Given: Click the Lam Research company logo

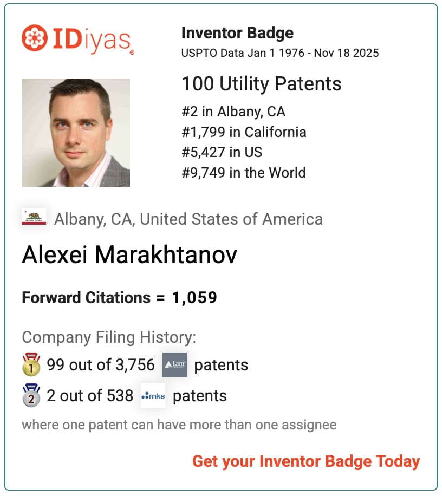Looking at the screenshot, I should click(x=174, y=364).
